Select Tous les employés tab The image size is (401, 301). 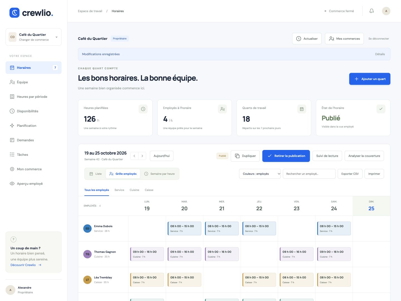97,190
